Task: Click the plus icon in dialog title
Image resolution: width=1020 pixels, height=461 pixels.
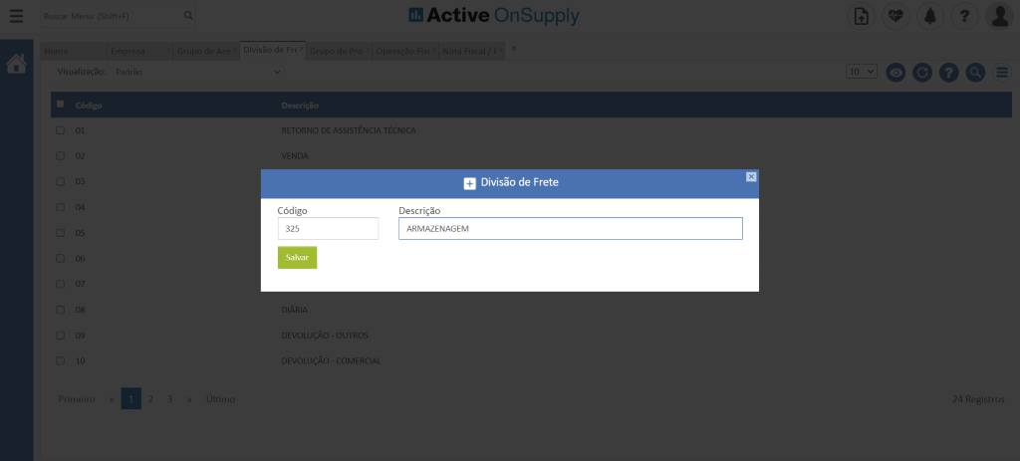Action: coord(470,183)
